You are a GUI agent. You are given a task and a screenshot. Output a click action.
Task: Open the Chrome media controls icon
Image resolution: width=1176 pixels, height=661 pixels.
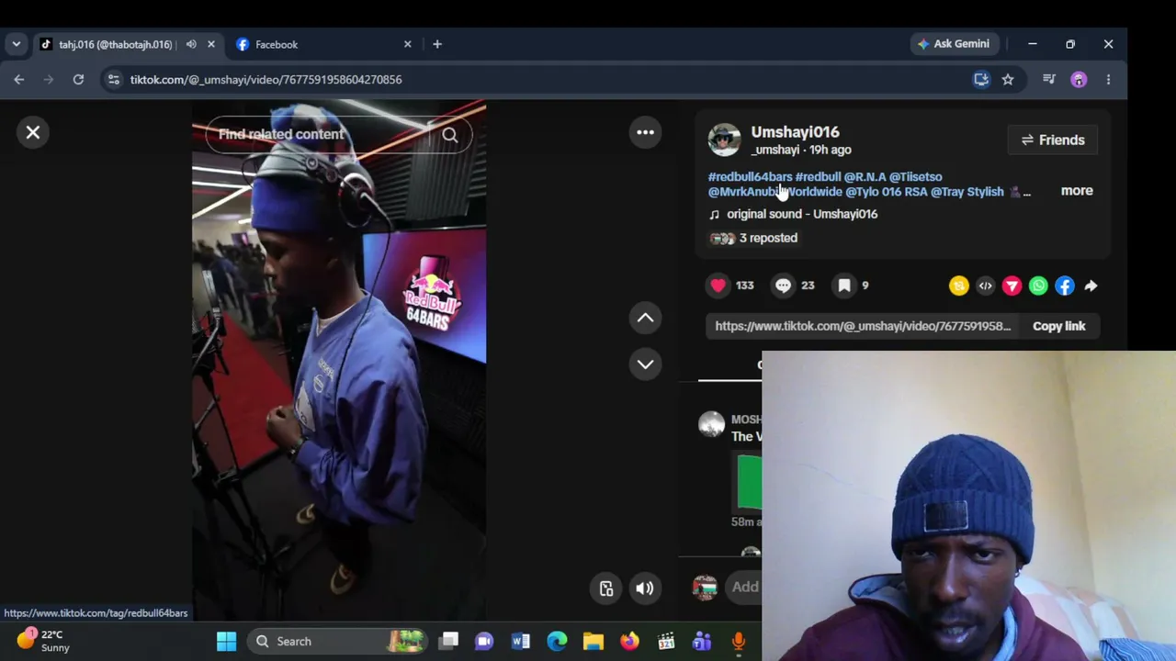click(1049, 80)
